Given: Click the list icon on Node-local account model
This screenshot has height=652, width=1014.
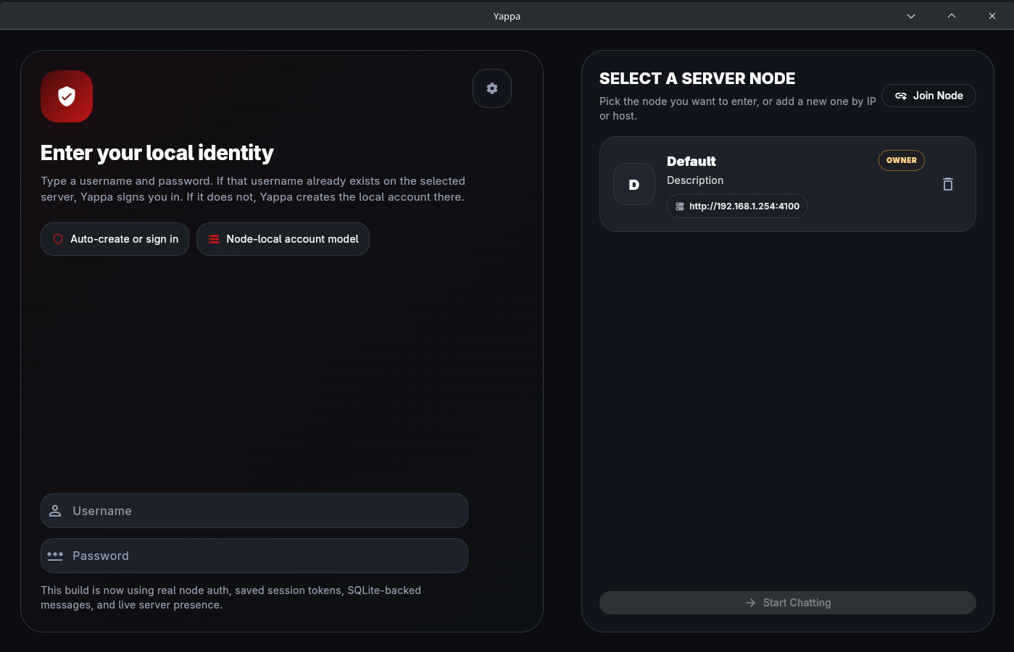Looking at the screenshot, I should pyautogui.click(x=213, y=238).
